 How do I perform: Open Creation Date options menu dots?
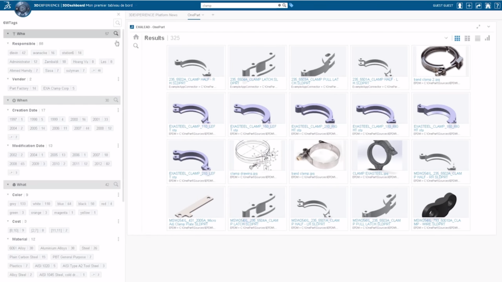click(x=118, y=110)
